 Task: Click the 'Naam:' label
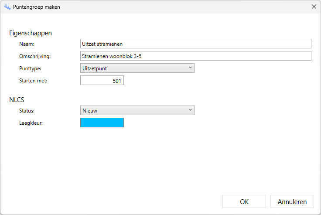(27, 44)
